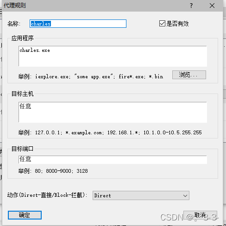This screenshot has width=226, height=226.
Task: Click the 应用程序 group label
Action: click(x=23, y=38)
